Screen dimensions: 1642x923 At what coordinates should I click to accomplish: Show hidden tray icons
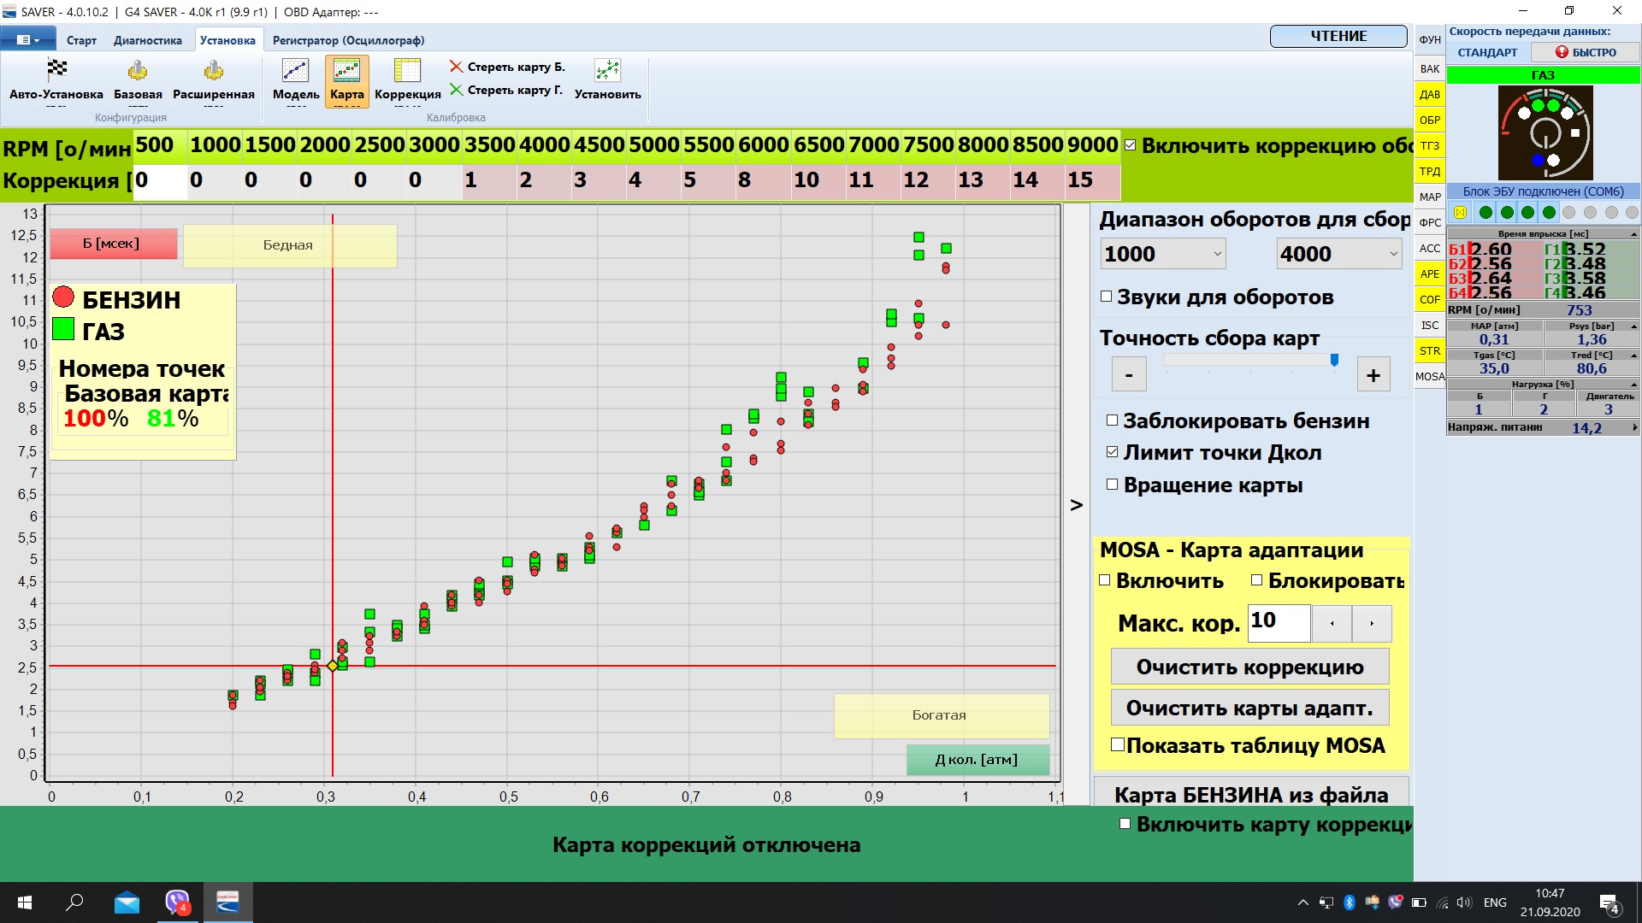click(1302, 902)
